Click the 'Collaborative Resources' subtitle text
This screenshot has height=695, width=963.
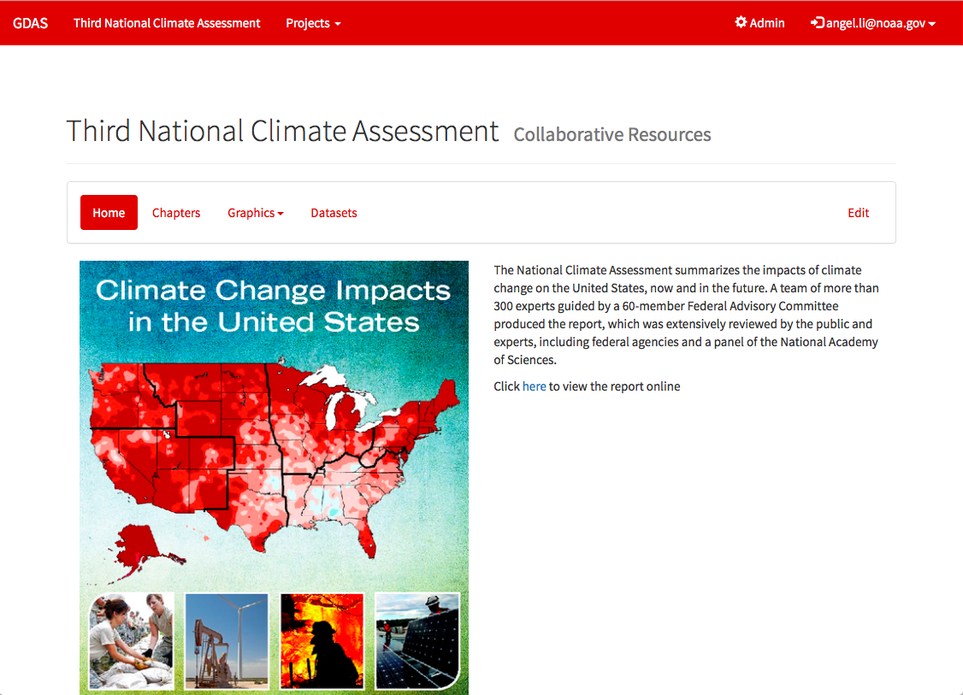[612, 134]
